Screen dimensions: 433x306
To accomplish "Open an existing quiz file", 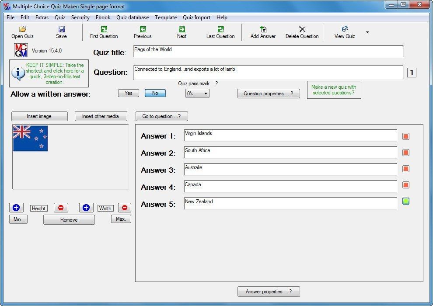I will [x=22, y=32].
